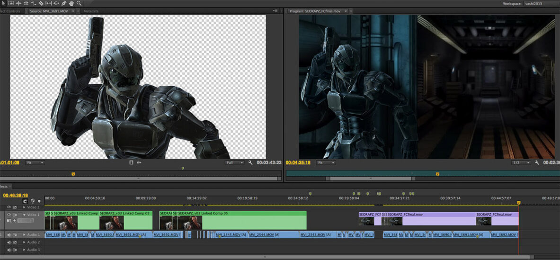Expand the Audio 2 track
Viewport: 560px width, 260px height.
click(24, 242)
